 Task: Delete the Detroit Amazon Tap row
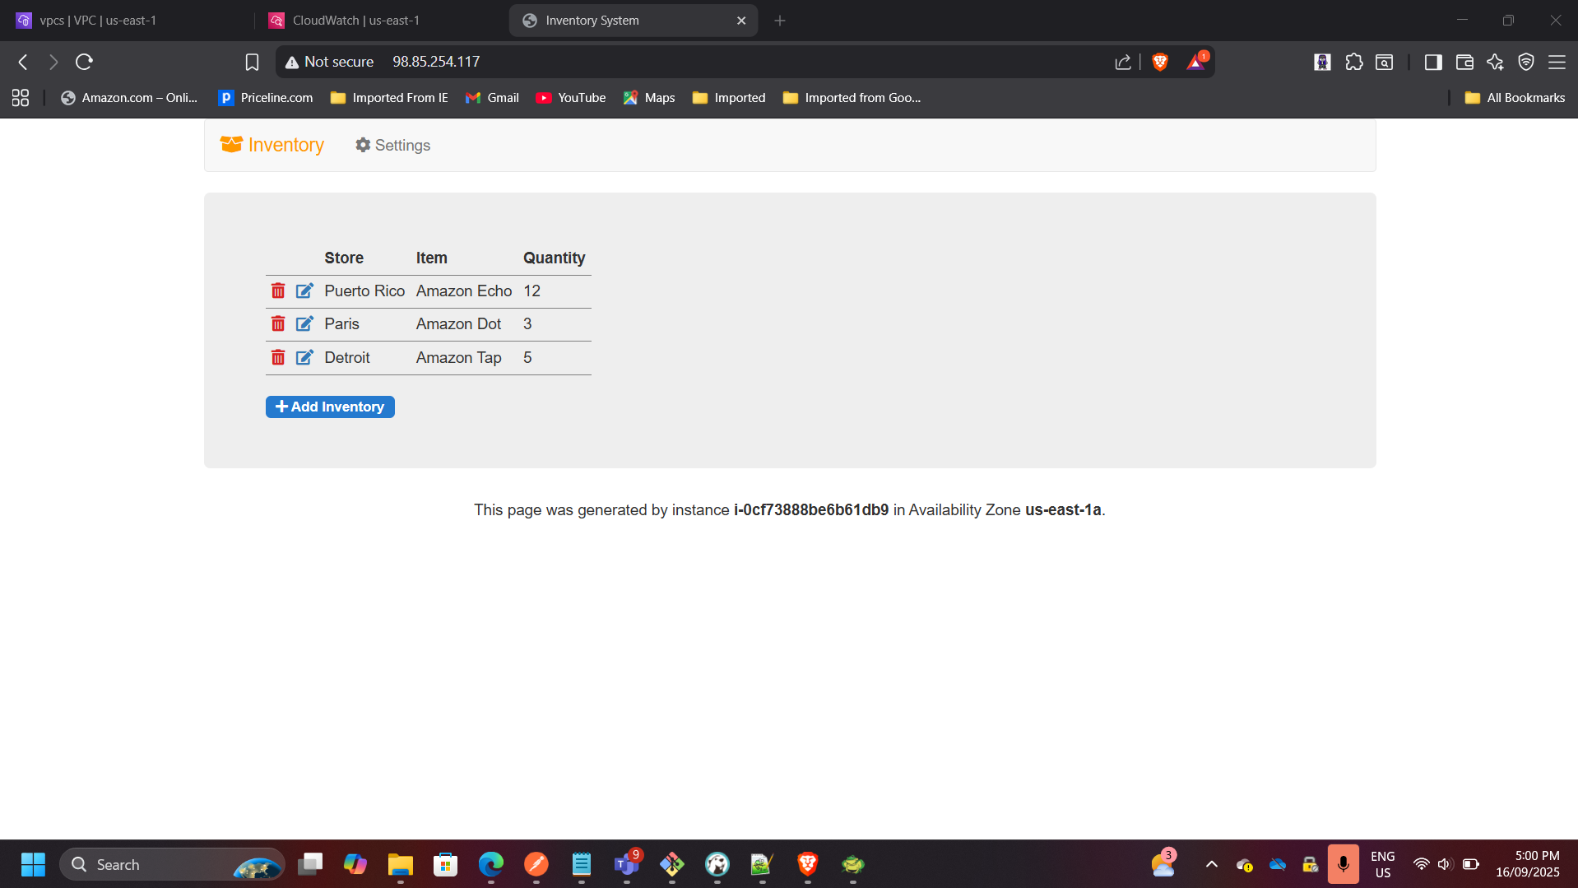click(278, 357)
